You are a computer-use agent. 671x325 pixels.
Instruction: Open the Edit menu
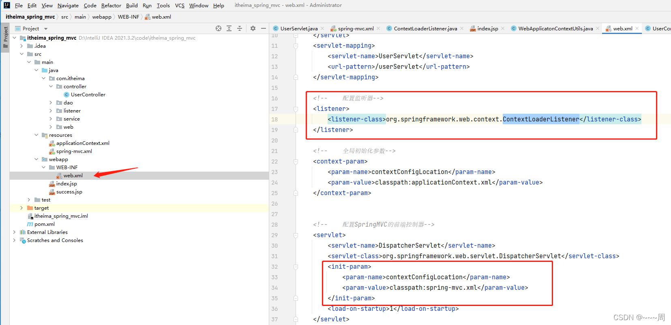32,5
